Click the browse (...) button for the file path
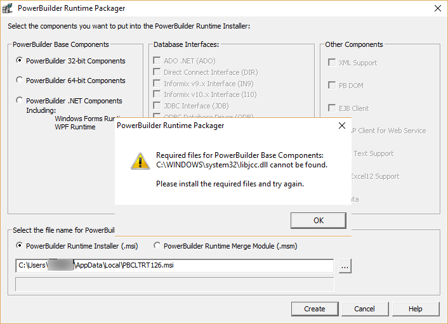 (x=345, y=266)
